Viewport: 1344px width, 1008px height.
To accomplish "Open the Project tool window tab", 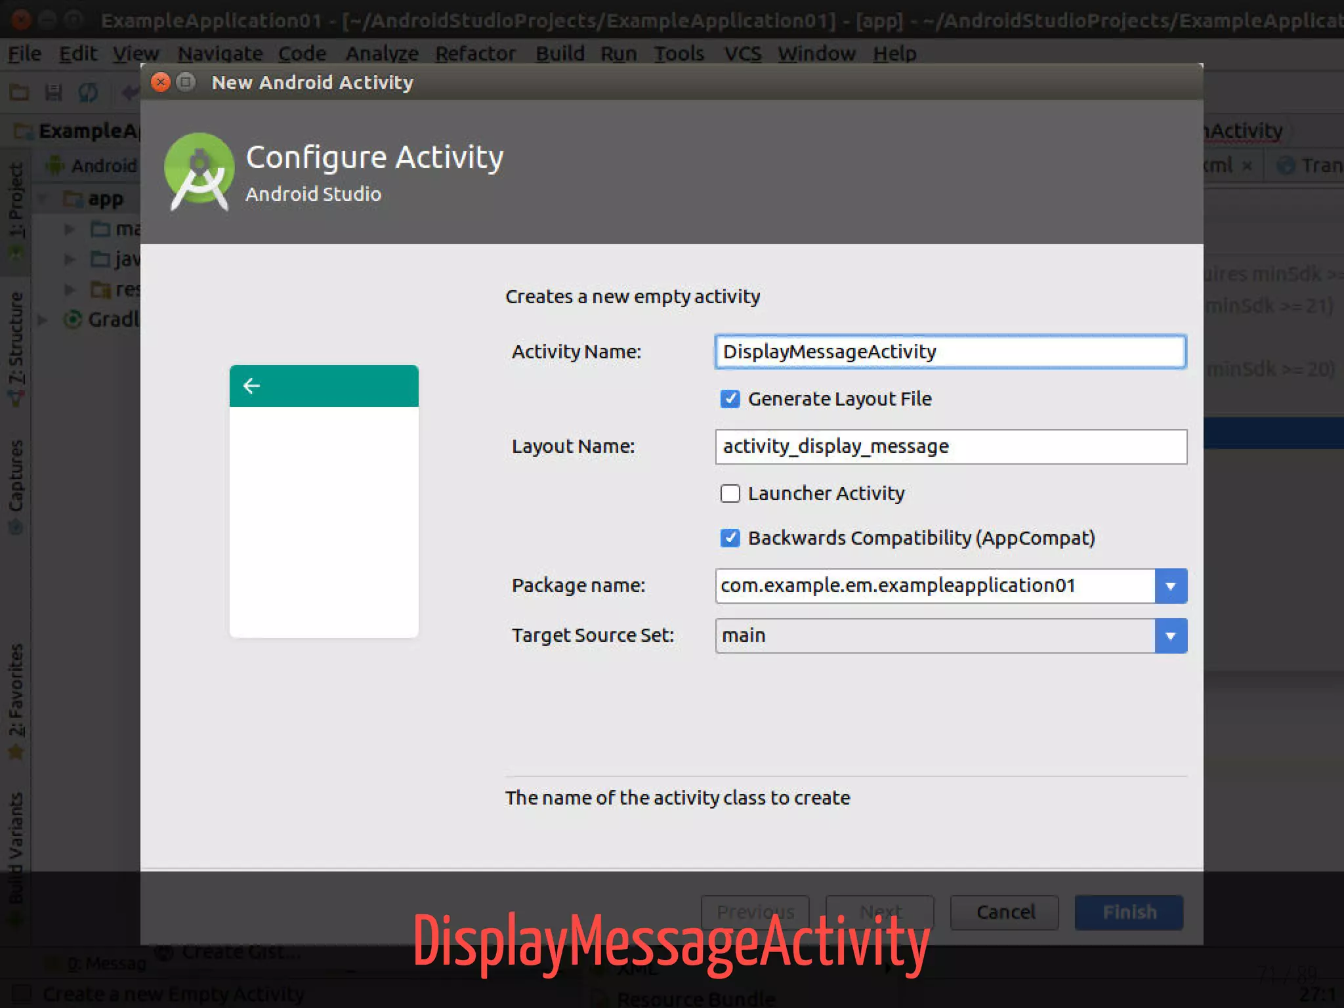I will point(16,210).
